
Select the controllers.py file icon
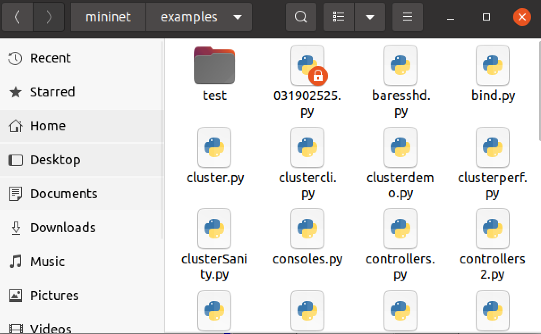point(400,229)
